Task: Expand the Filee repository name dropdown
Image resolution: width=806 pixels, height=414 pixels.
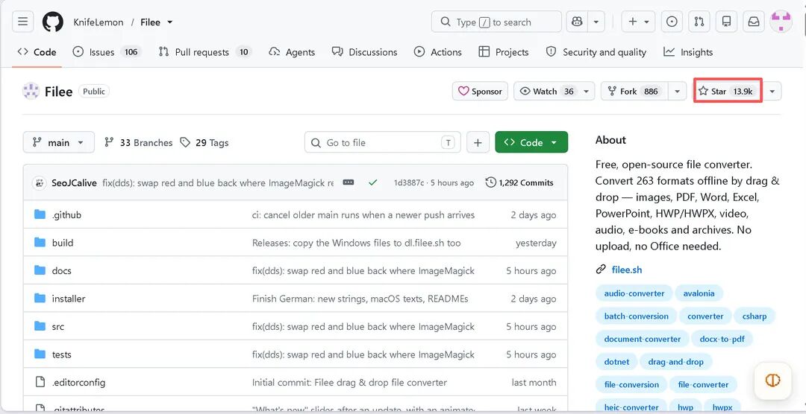Action: pyautogui.click(x=170, y=22)
